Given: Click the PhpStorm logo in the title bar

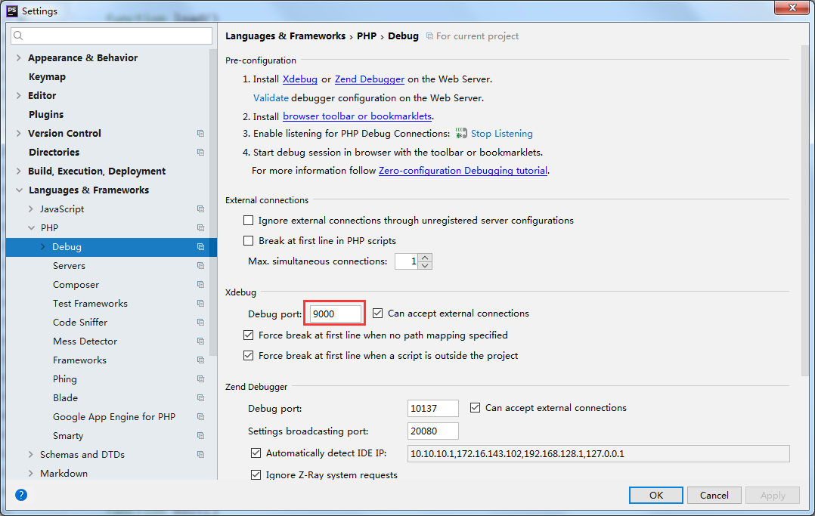Looking at the screenshot, I should click(12, 11).
